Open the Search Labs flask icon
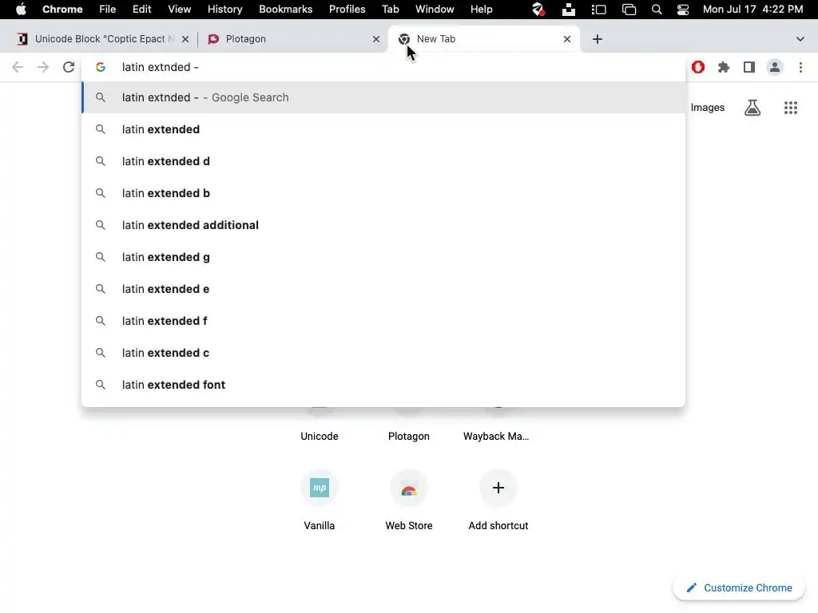Screen dimensions: 818x613 click(752, 108)
